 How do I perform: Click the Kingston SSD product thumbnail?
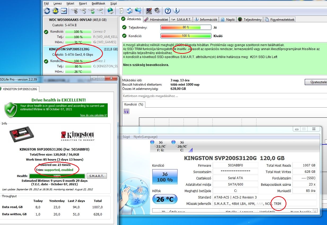point(21,135)
